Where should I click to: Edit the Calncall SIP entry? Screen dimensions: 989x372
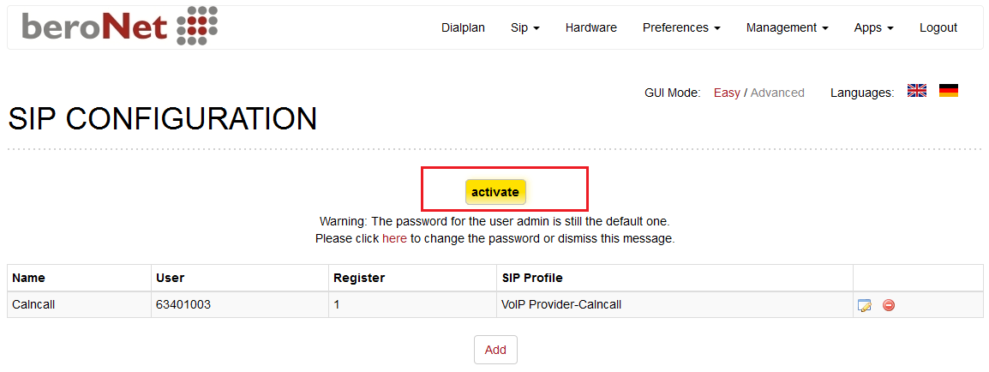click(864, 306)
